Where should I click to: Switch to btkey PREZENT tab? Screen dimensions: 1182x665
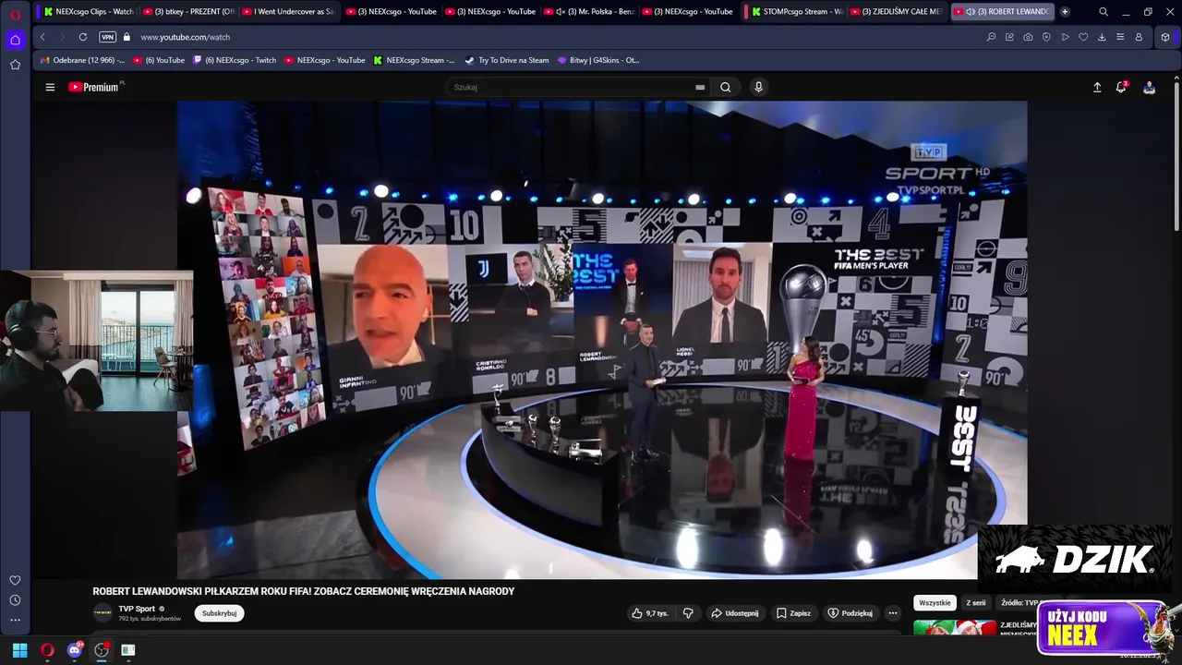[188, 12]
